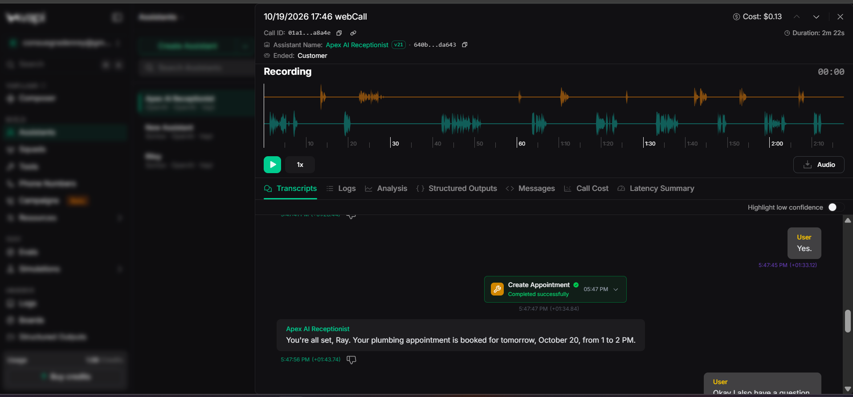The height and width of the screenshot is (397, 853).
Task: Click the transcript vertical scrollbar thumb
Action: tap(848, 321)
